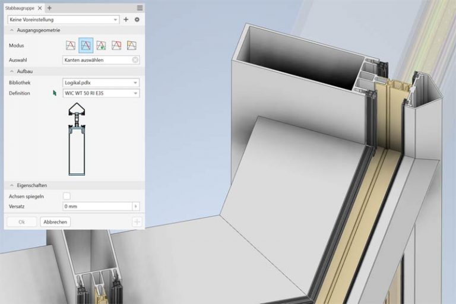The image size is (456, 304).
Task: Add a new preset with plus icon
Action: click(x=126, y=20)
